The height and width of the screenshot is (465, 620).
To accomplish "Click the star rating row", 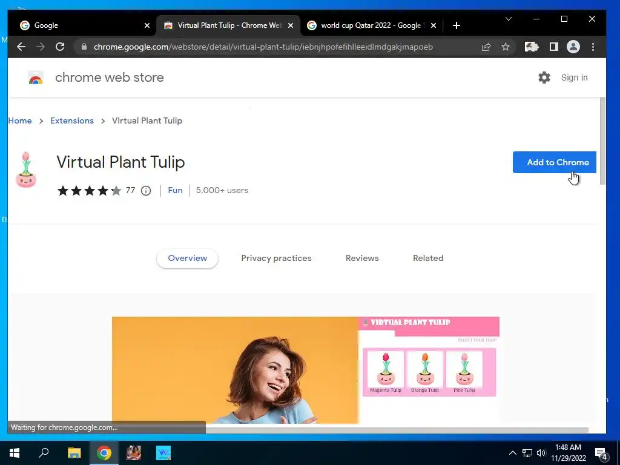I will pos(90,191).
